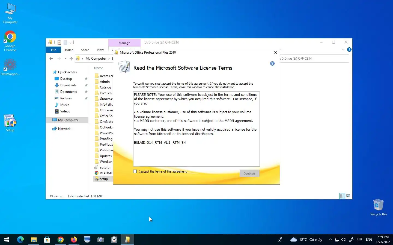Open Videos in the navigation pane
Image resolution: width=393 pixels, height=245 pixels.
click(65, 111)
